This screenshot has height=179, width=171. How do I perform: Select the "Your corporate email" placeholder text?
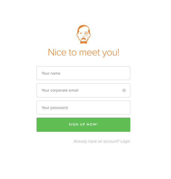(x=60, y=90)
